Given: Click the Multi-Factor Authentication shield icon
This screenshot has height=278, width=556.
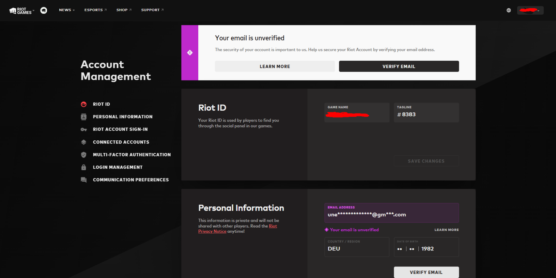Looking at the screenshot, I should coord(83,155).
